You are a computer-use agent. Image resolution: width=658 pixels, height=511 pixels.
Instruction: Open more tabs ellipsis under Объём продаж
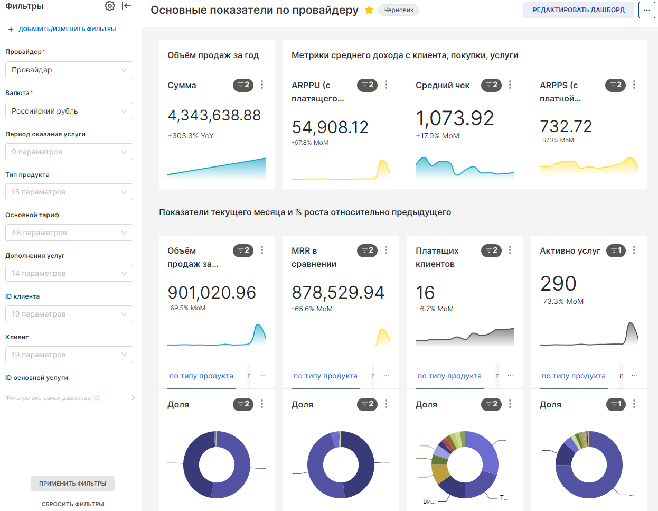point(262,376)
